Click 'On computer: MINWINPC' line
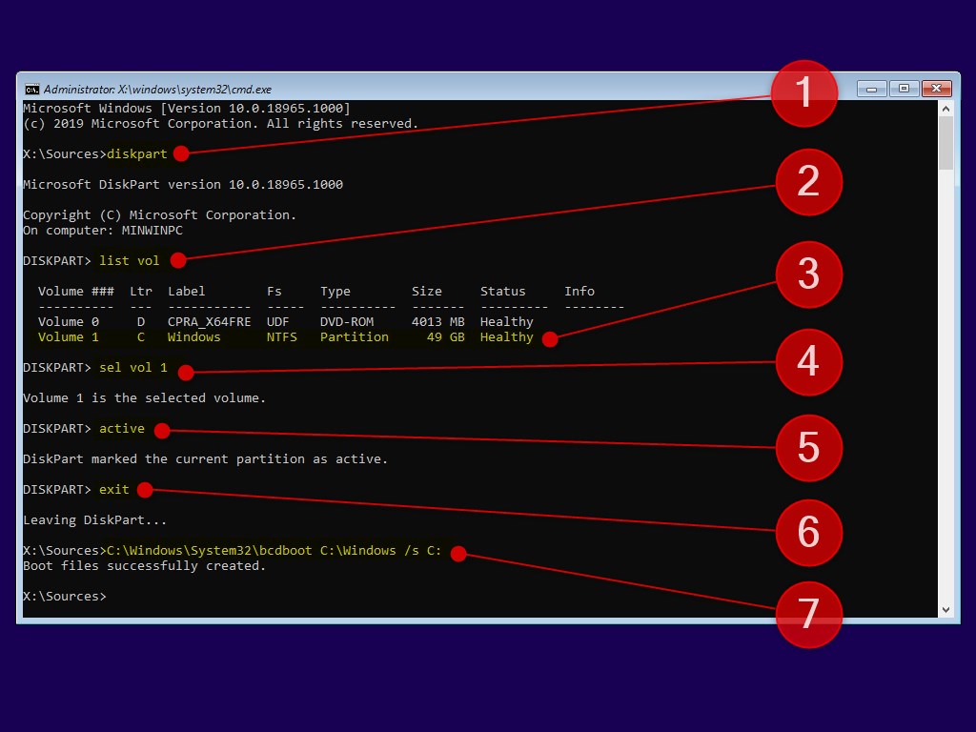Image resolution: width=976 pixels, height=732 pixels. point(103,231)
